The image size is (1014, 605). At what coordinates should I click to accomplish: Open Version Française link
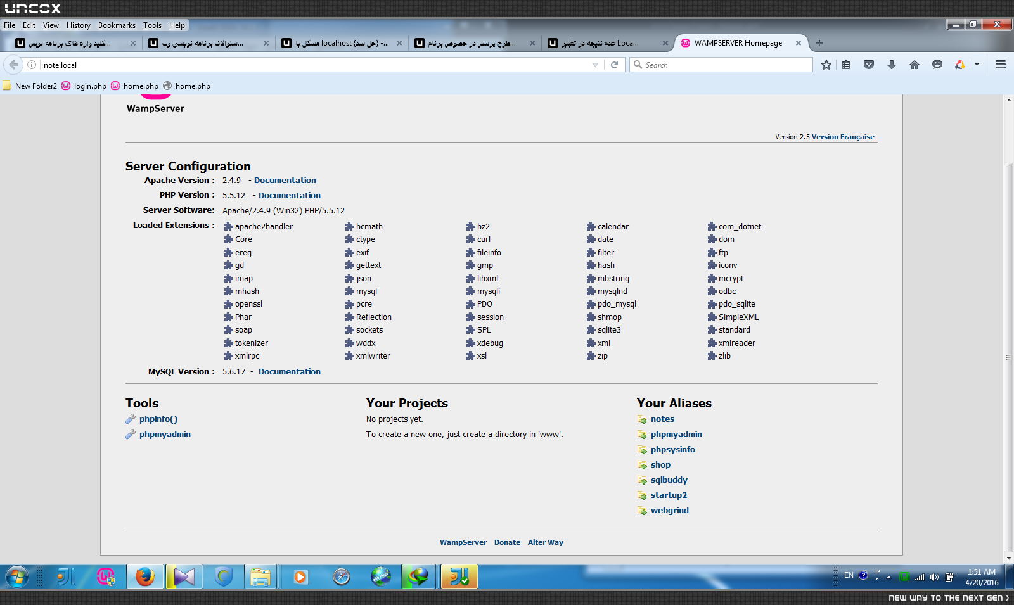pyautogui.click(x=843, y=137)
